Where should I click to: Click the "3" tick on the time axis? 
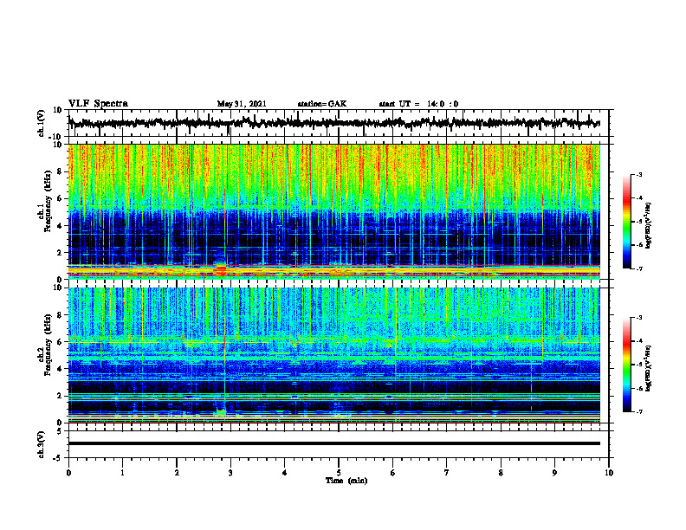pyautogui.click(x=230, y=473)
